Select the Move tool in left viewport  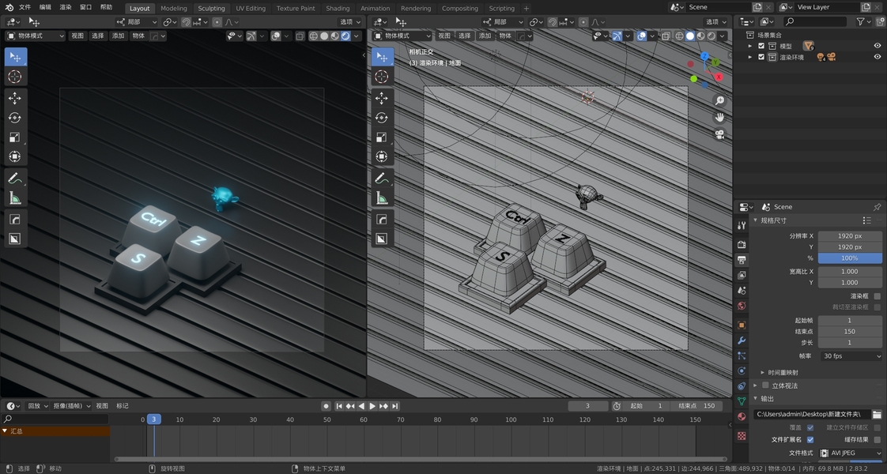pyautogui.click(x=15, y=98)
